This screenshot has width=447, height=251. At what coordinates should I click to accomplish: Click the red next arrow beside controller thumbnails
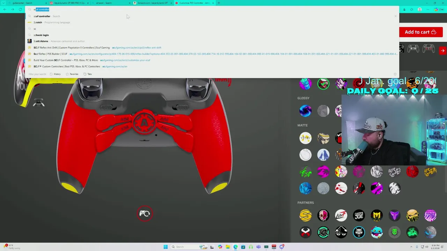[442, 51]
